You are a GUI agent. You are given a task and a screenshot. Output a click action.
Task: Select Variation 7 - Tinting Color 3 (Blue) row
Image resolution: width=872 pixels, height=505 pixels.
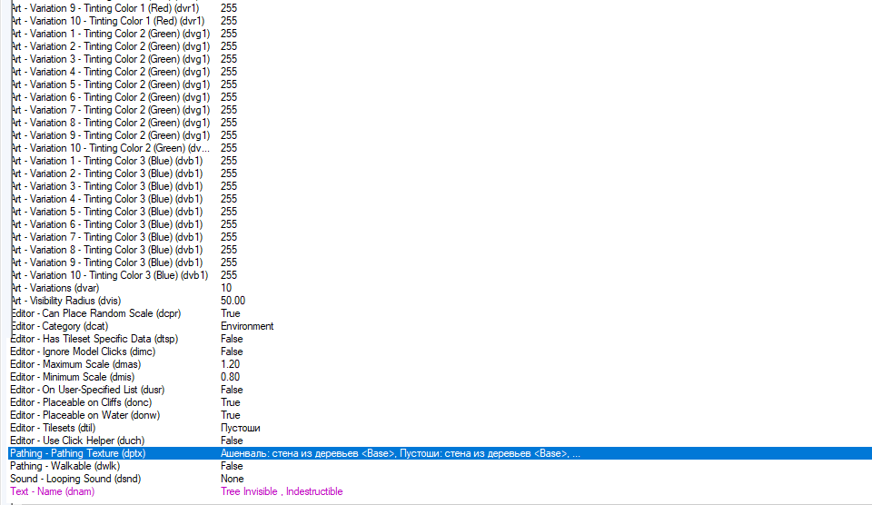pos(440,237)
